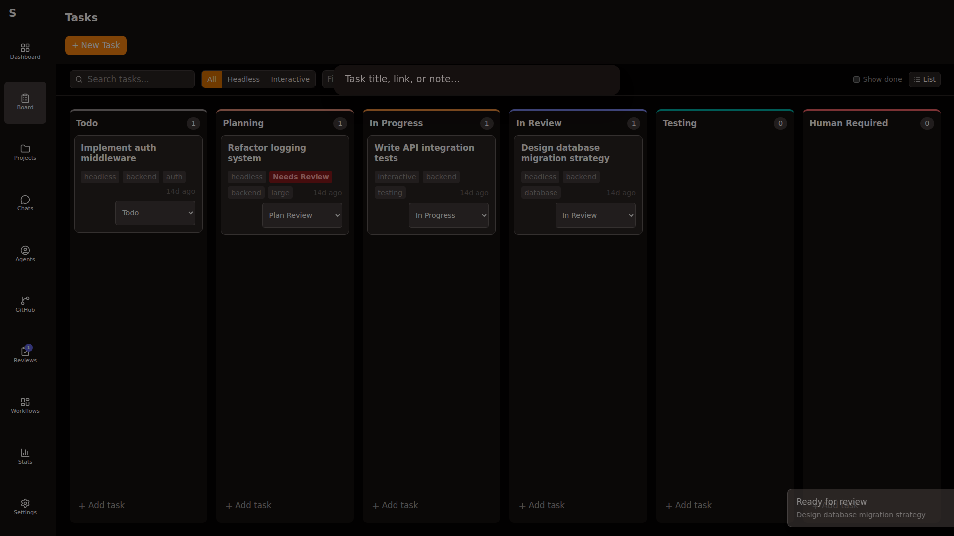Open Settings gear in sidebar
954x536 pixels.
(x=25, y=507)
